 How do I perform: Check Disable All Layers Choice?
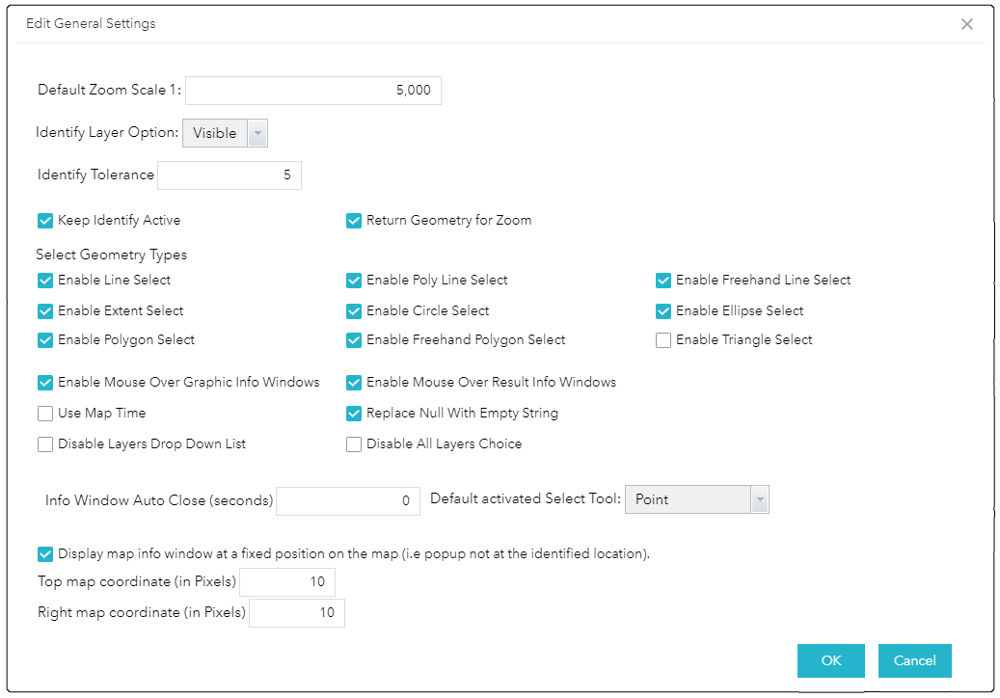[354, 443]
